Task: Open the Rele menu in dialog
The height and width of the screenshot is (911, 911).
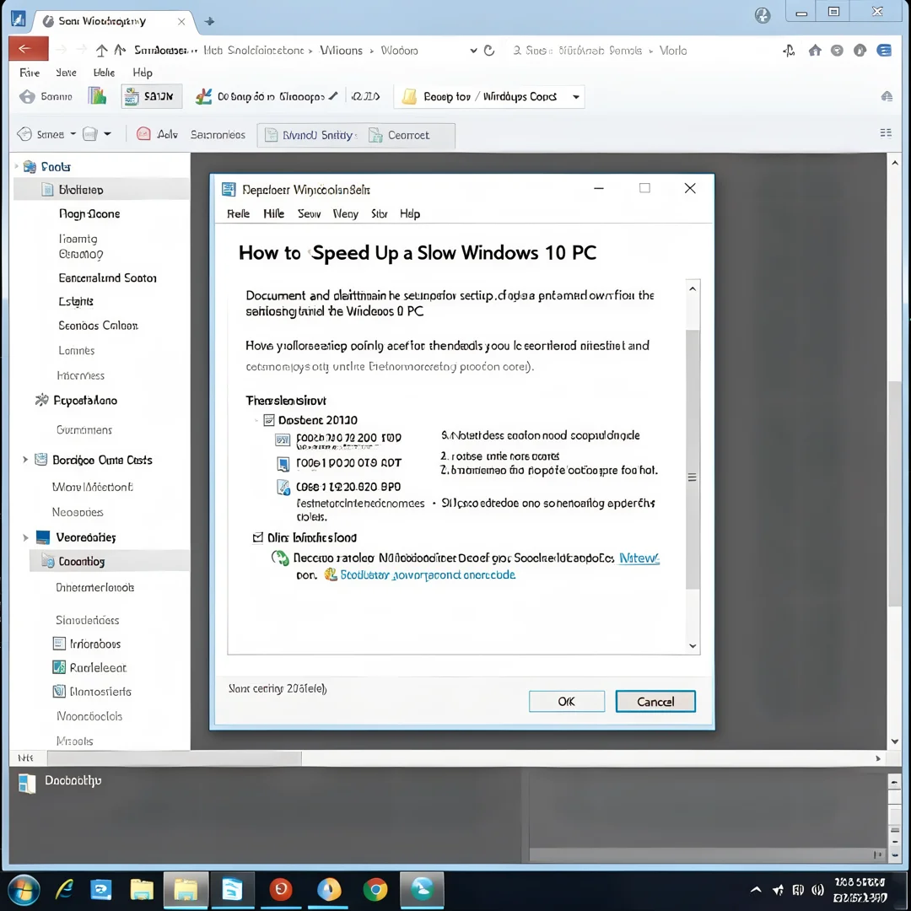Action: 238,213
